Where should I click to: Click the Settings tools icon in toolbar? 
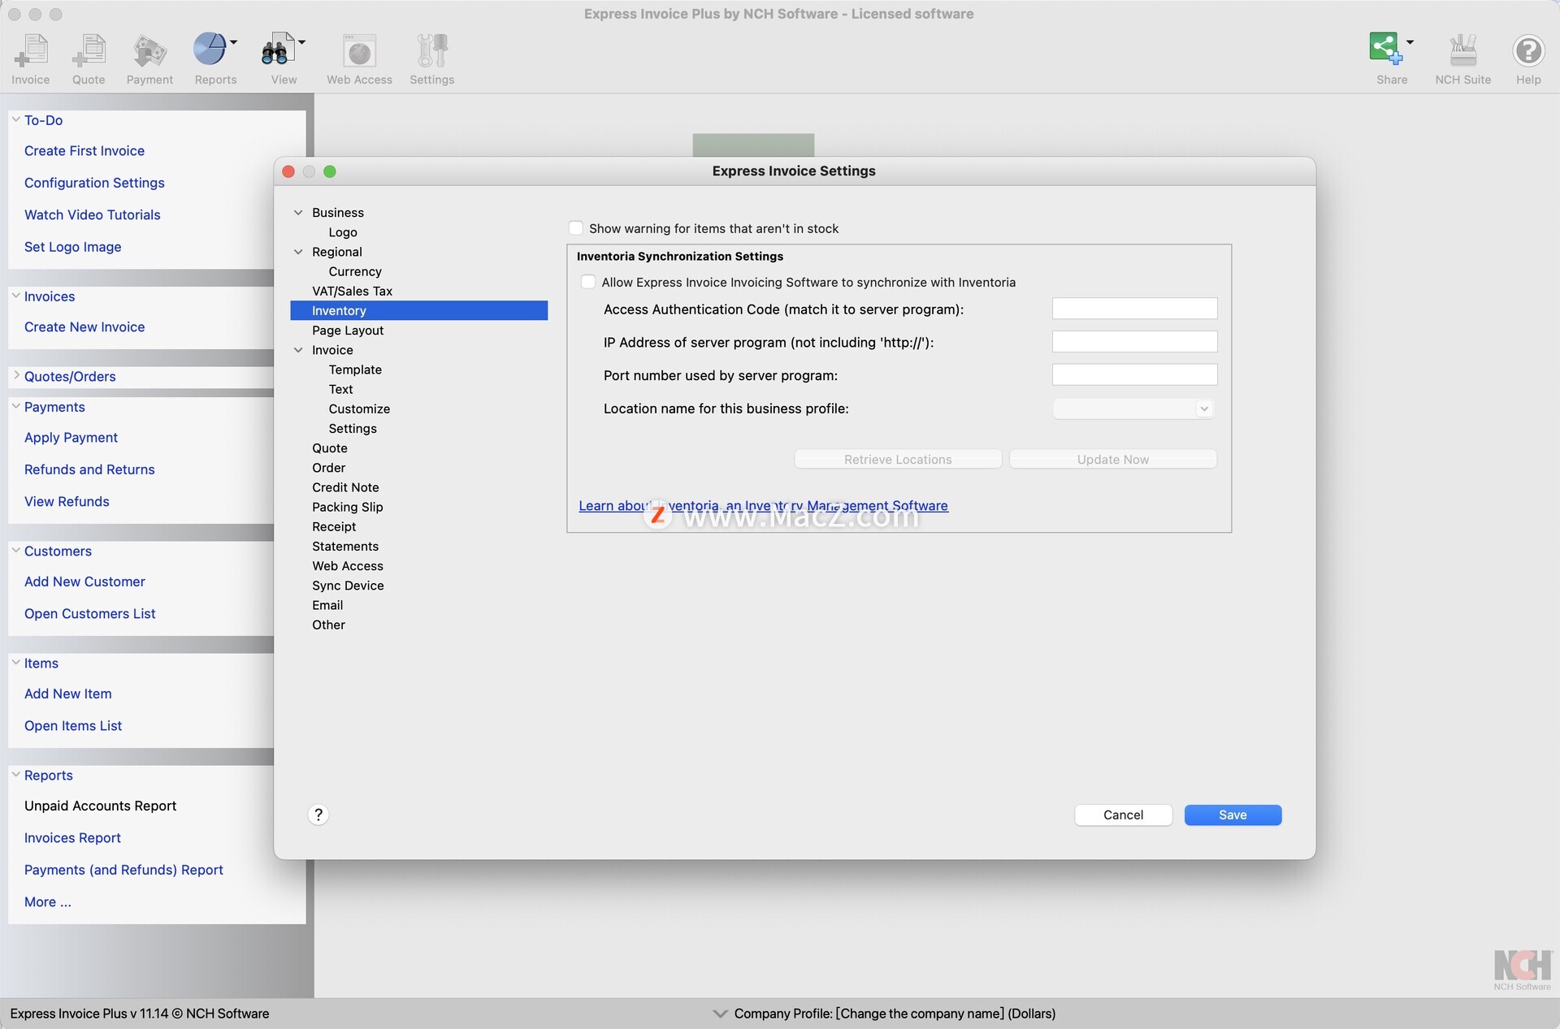click(432, 50)
